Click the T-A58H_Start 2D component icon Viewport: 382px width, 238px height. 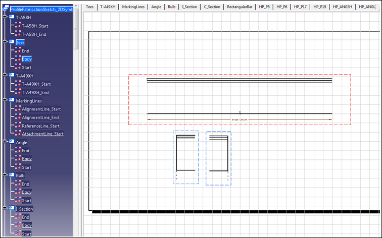pyautogui.click(x=18, y=26)
